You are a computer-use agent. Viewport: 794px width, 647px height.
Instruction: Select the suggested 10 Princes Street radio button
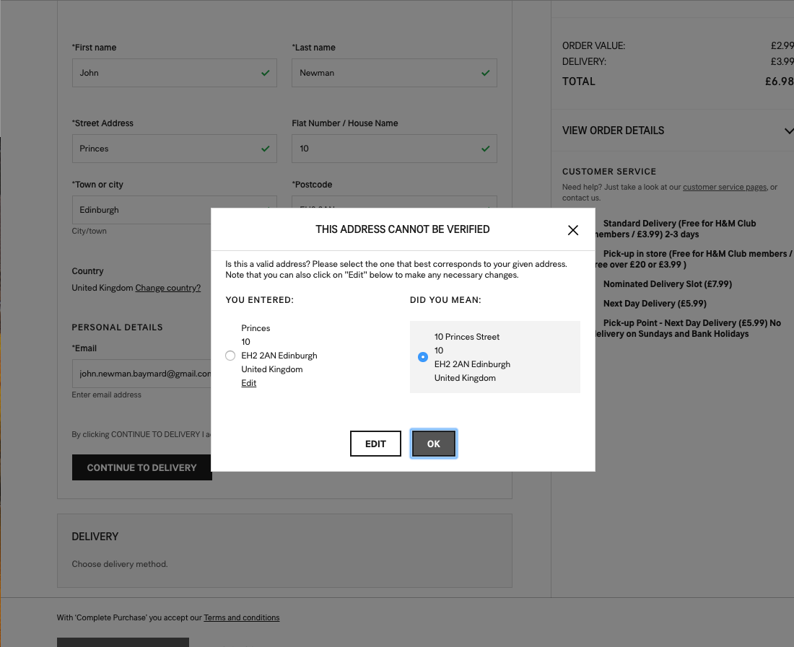coord(423,357)
